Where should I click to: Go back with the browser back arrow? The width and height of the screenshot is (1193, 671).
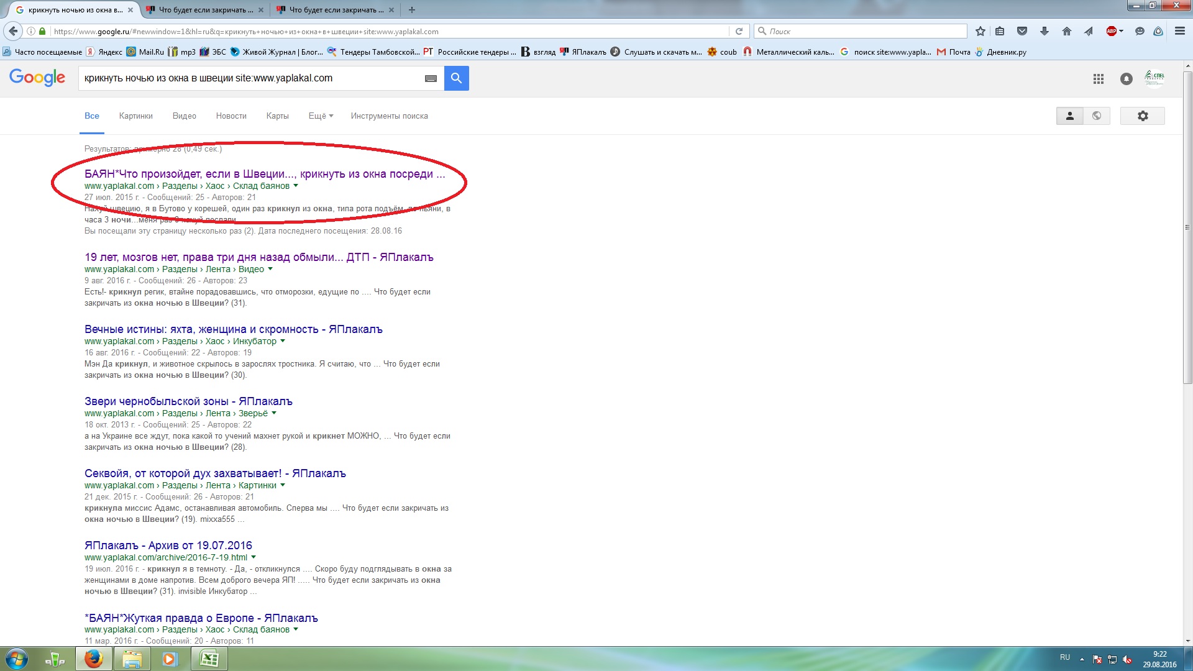click(13, 31)
